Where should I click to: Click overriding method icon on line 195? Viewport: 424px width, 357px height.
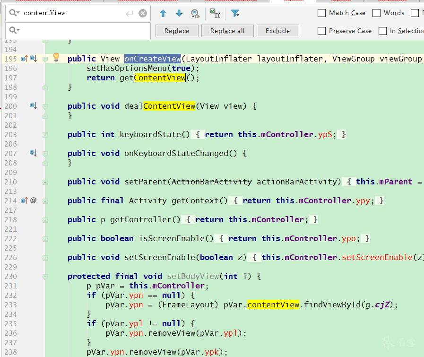click(24, 59)
